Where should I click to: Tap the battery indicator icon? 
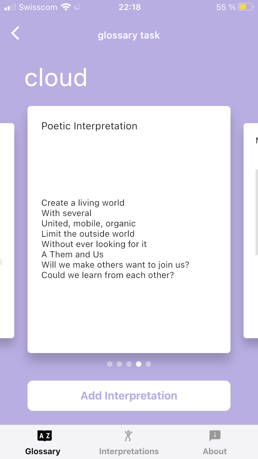(x=246, y=7)
